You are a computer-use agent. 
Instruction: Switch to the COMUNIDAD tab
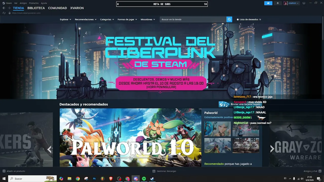coord(57,8)
